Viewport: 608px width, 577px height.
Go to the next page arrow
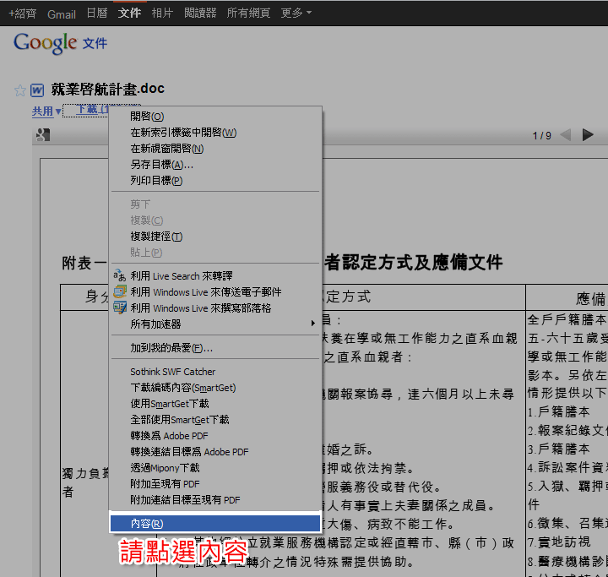[588, 135]
